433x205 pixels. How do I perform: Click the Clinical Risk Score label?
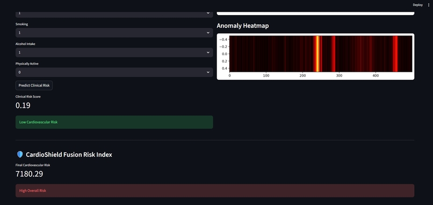pyautogui.click(x=28, y=97)
